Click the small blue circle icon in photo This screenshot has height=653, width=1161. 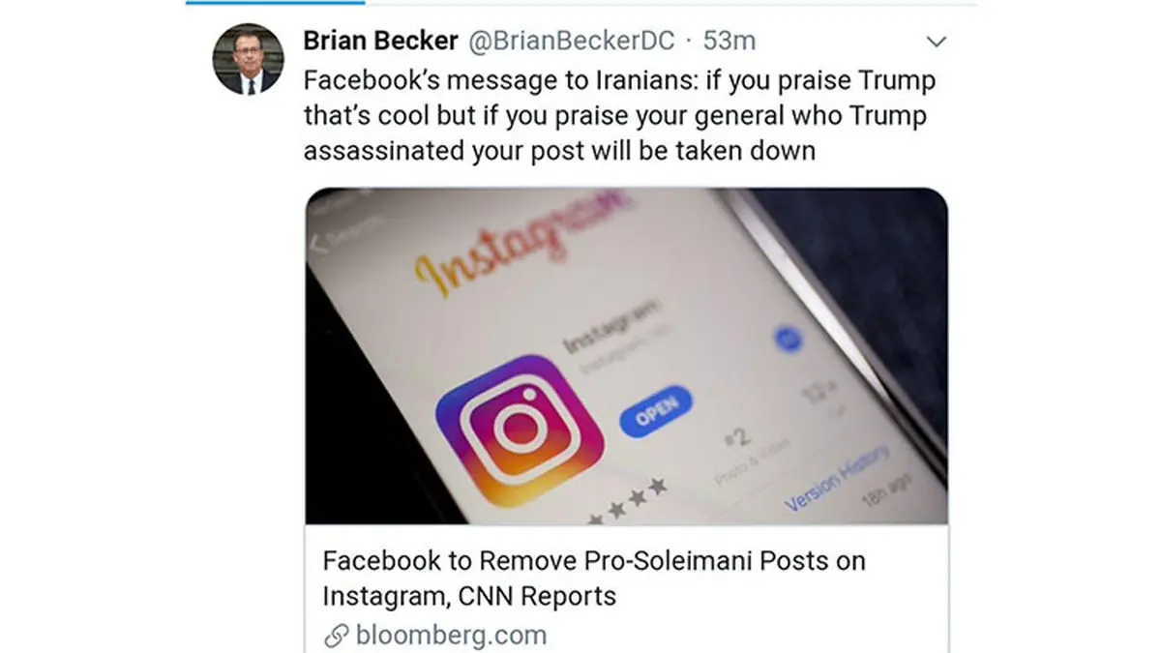pyautogui.click(x=789, y=340)
